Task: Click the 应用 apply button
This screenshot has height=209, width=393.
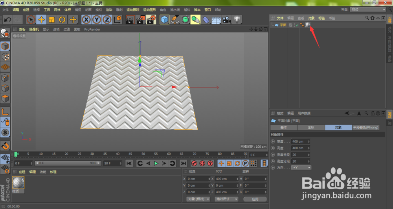Action: [x=255, y=199]
